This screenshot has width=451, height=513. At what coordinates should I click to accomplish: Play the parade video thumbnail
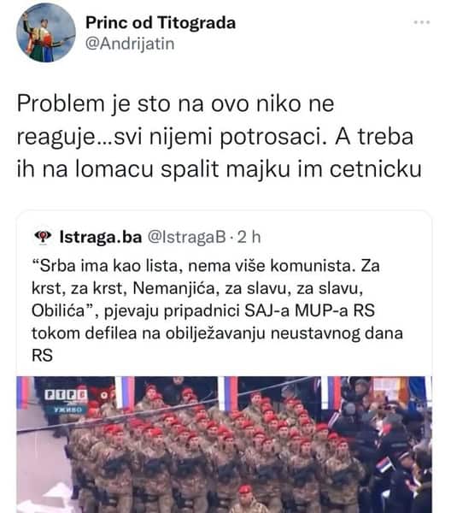click(x=224, y=445)
